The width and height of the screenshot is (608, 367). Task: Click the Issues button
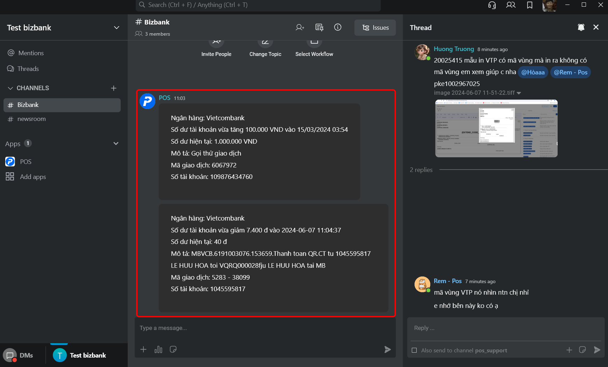[375, 28]
